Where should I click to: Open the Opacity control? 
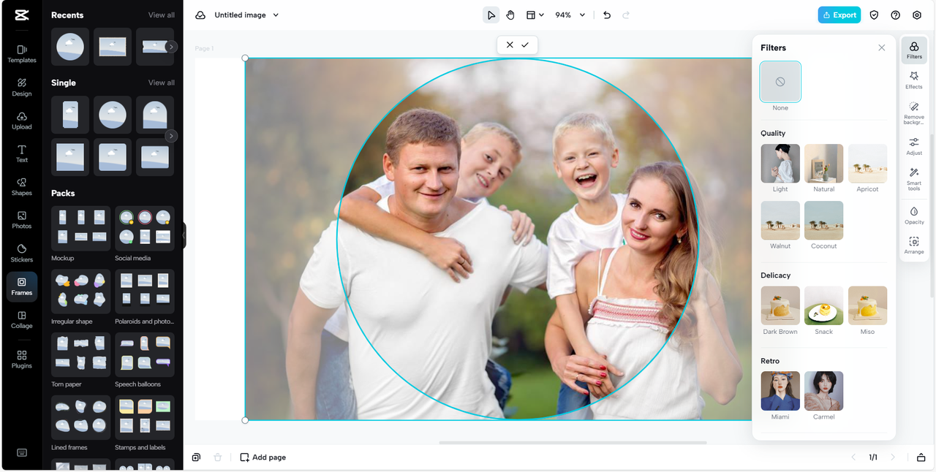point(914,215)
